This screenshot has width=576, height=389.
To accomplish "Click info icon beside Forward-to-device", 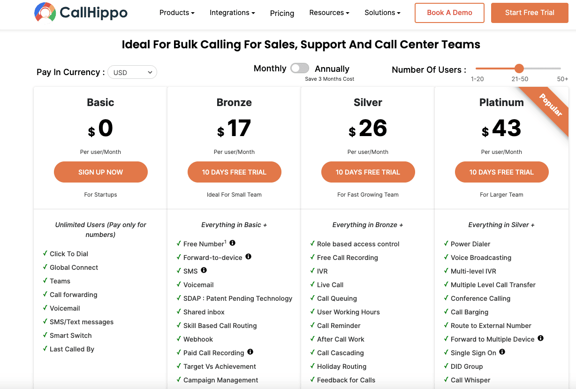I will tap(249, 257).
